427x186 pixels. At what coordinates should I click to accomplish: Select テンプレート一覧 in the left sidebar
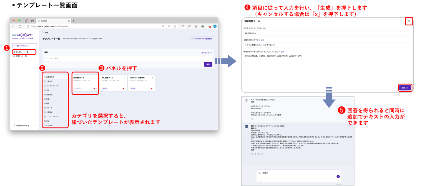(x=24, y=52)
